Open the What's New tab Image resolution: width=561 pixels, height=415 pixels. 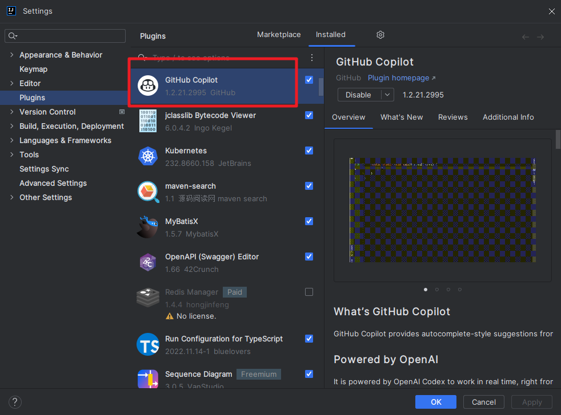tap(402, 117)
